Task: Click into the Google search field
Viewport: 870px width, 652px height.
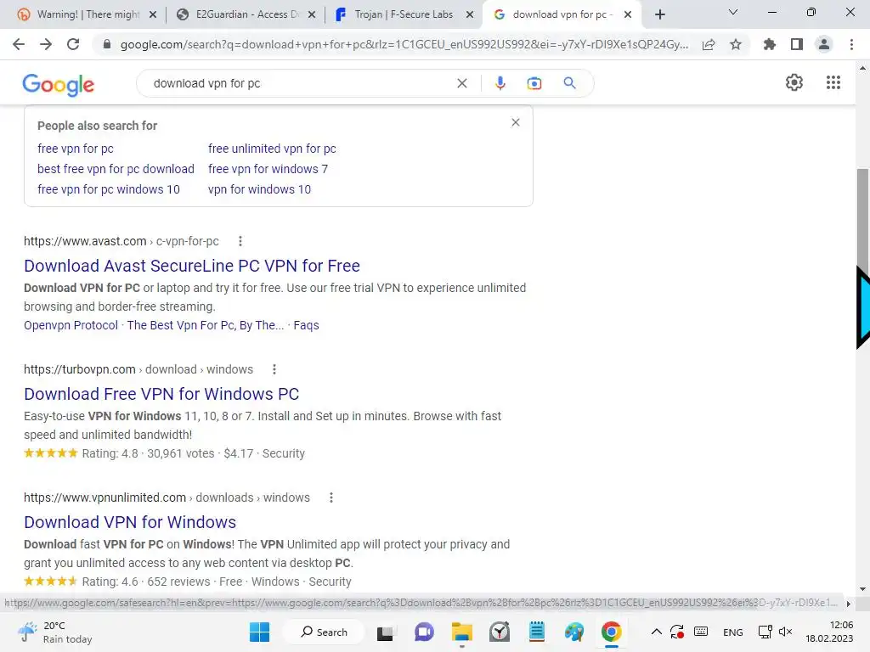Action: click(300, 83)
